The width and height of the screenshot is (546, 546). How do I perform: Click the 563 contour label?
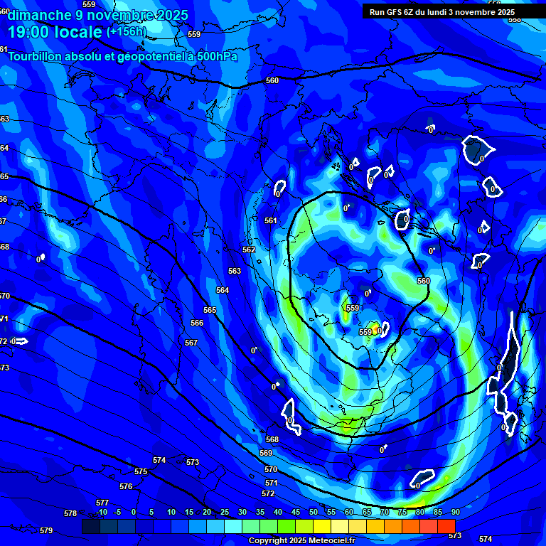pyautogui.click(x=235, y=272)
